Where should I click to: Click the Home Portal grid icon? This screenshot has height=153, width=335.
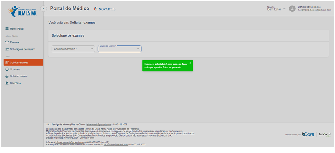(7, 29)
